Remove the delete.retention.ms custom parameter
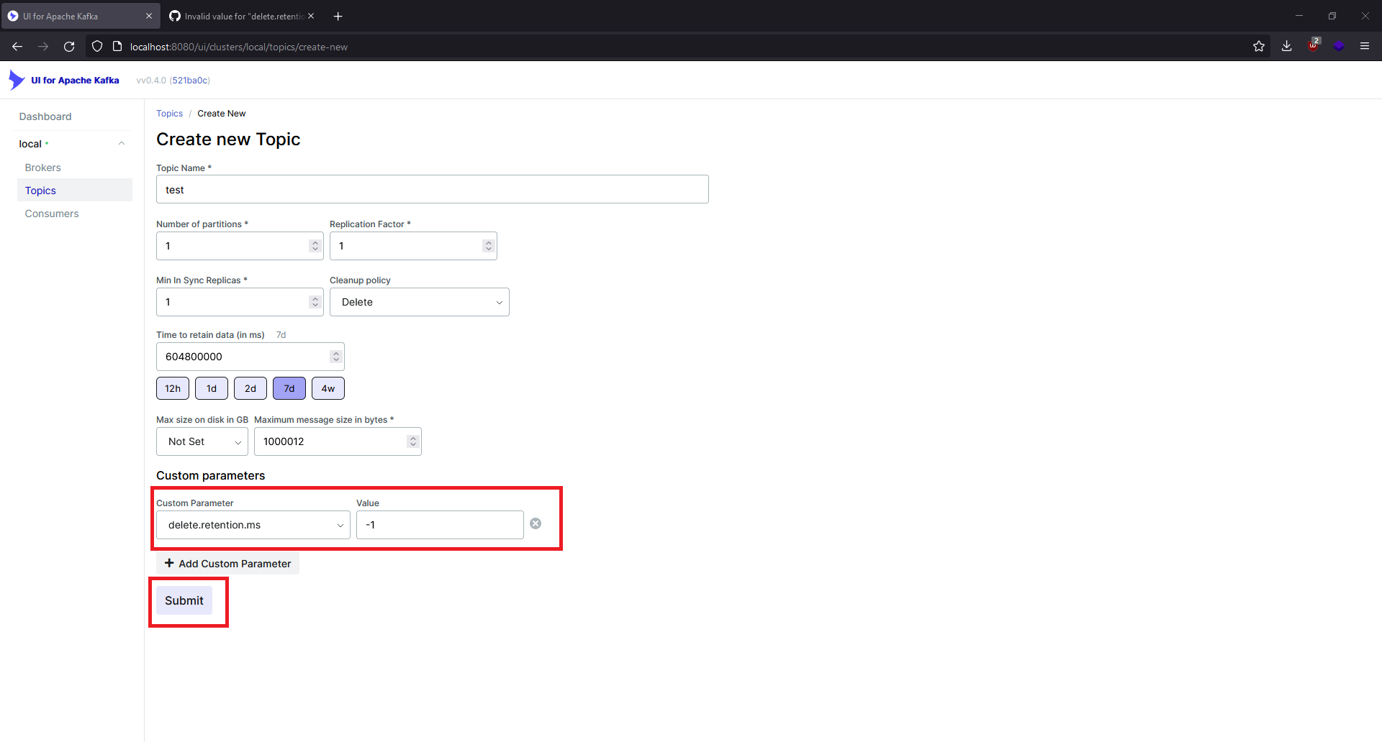Screen dimensions: 1382x742 [536, 523]
